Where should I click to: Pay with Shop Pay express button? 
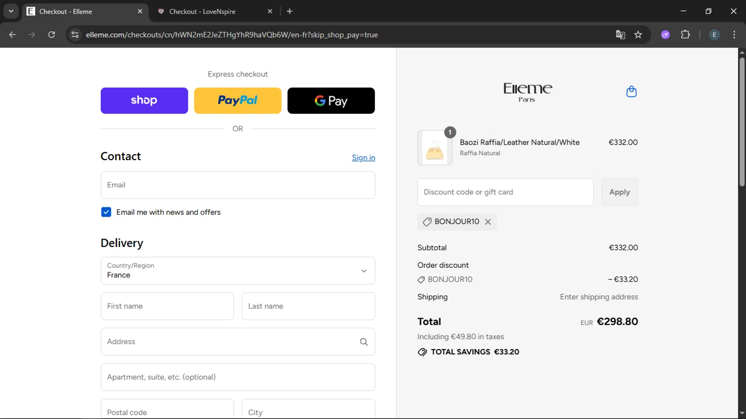pyautogui.click(x=144, y=101)
